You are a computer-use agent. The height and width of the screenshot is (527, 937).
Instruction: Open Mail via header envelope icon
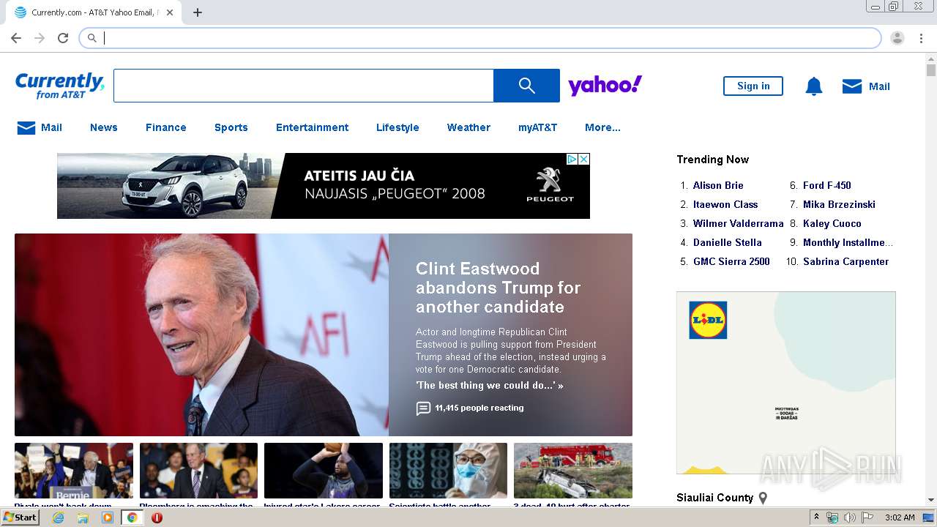[x=852, y=86]
